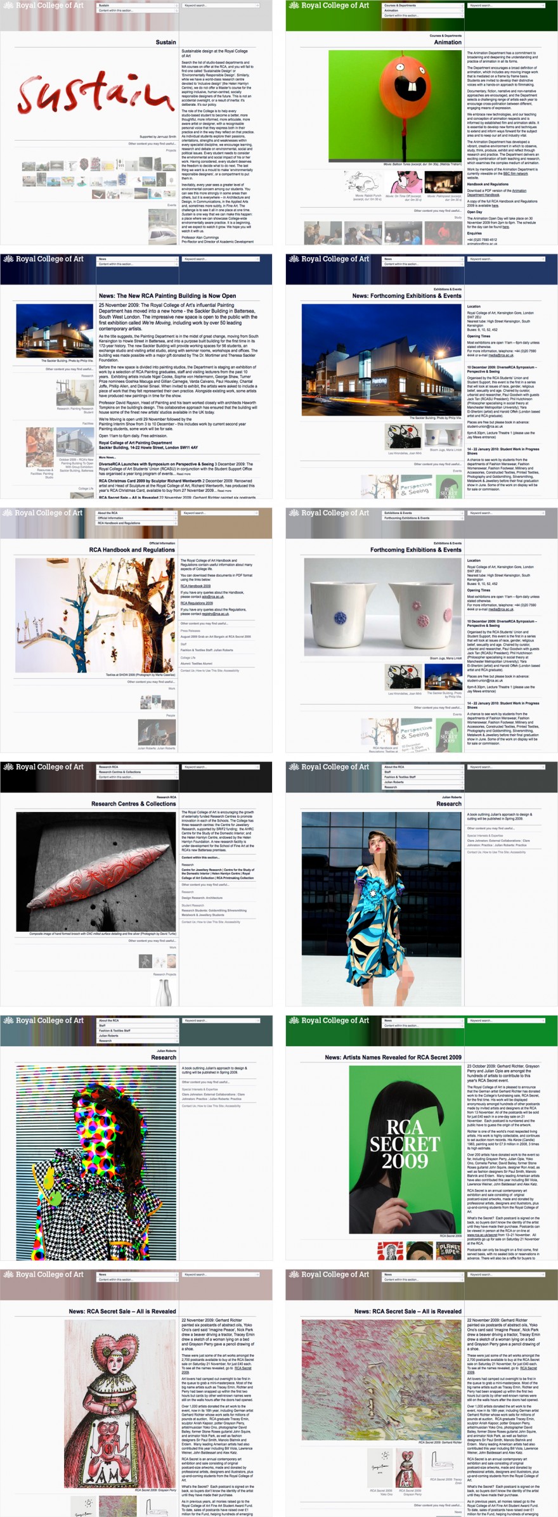The width and height of the screenshot is (558, 1517).
Task: Click the Royal College of Art logo on the Sustain page
Action: click(x=42, y=5)
